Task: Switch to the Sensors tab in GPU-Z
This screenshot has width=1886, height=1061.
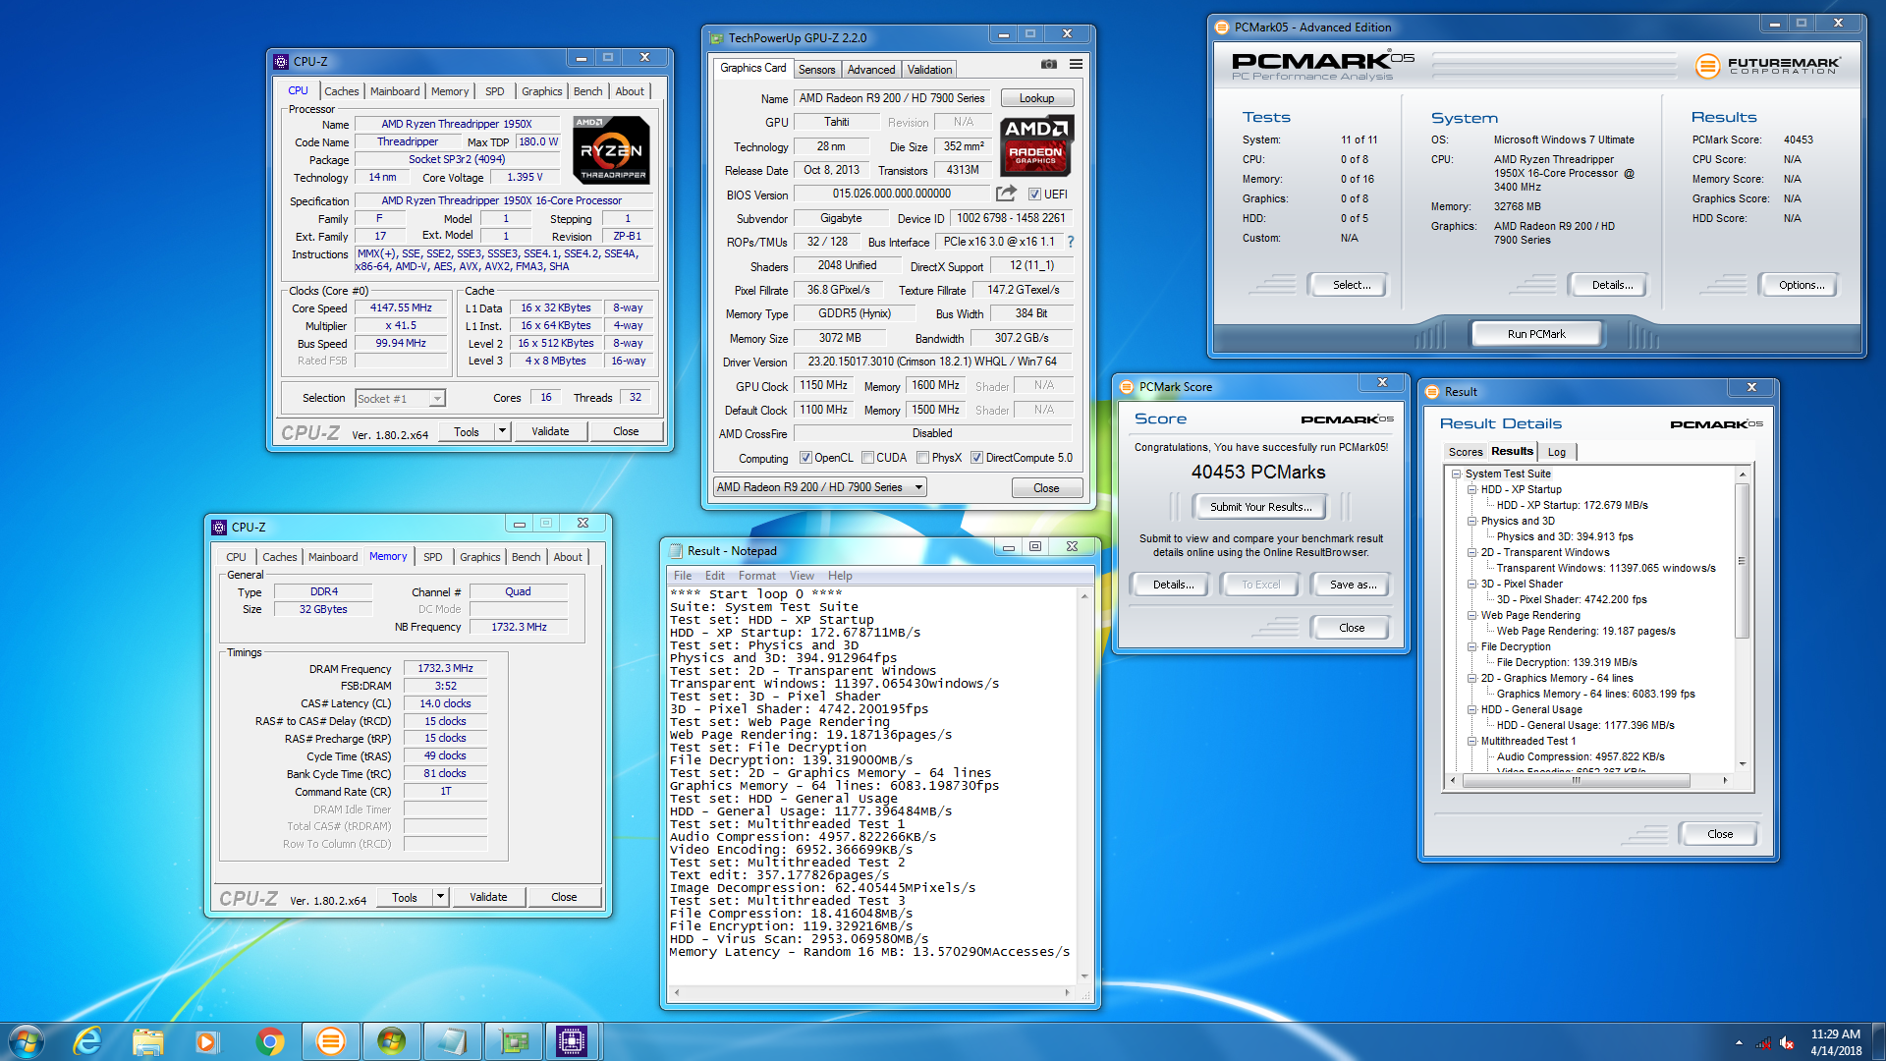Action: [816, 70]
